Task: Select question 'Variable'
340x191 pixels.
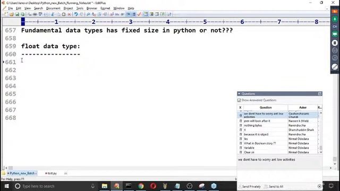Action: [x=249, y=148]
